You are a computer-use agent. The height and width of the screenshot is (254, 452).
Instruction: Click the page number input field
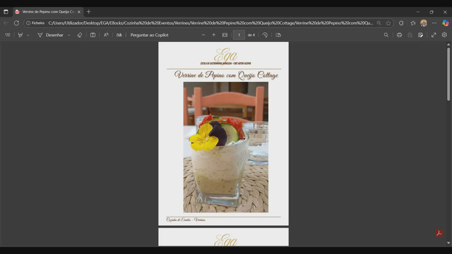coord(239,35)
